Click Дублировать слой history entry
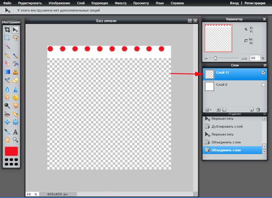Viewport: 272px width, 198px height. (x=227, y=126)
